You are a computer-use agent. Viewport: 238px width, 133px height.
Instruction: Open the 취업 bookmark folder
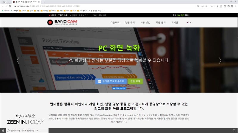pos(60,11)
